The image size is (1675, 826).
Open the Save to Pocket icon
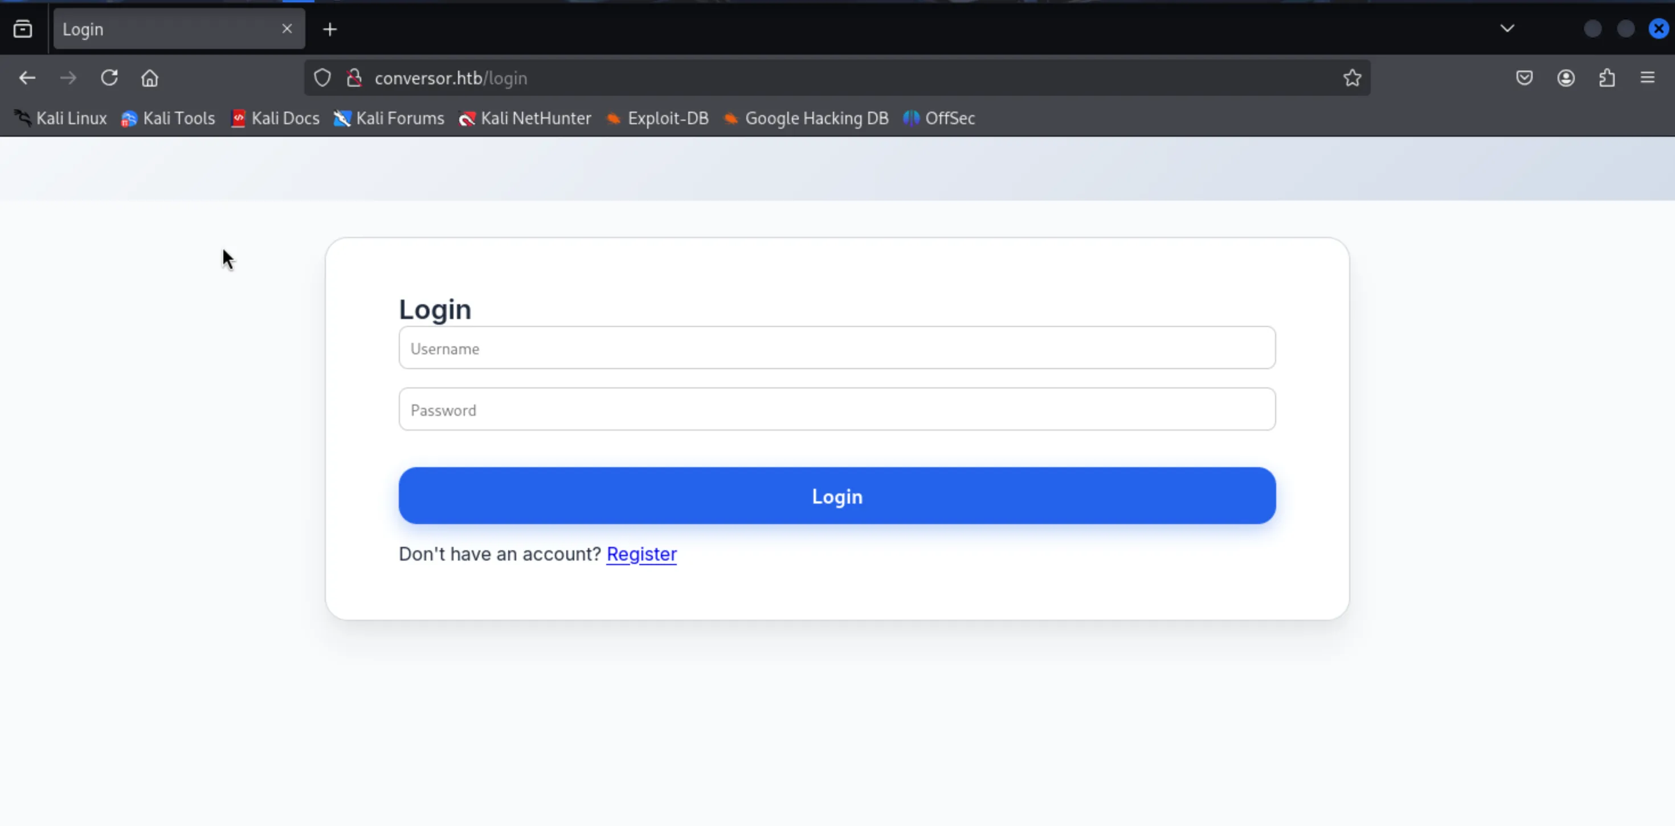click(1524, 78)
